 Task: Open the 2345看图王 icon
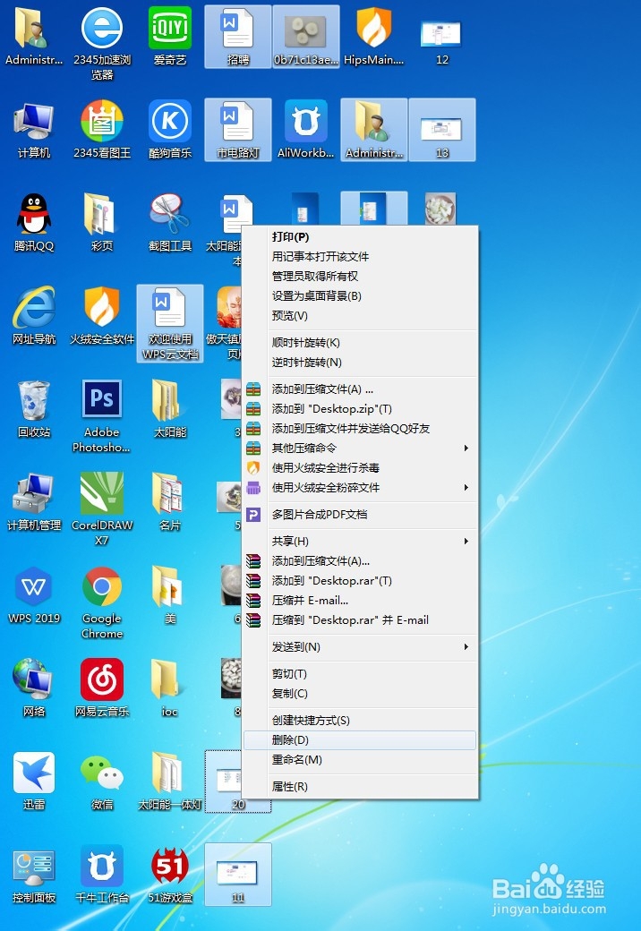102,130
